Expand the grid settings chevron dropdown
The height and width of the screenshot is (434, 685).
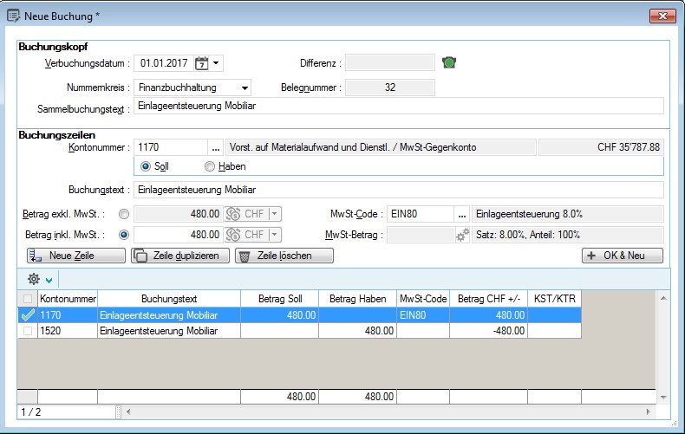pos(49,281)
